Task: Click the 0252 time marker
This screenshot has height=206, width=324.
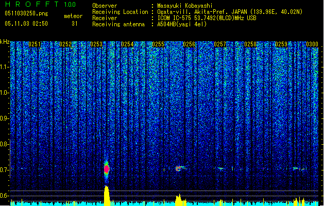Action: tap(65, 44)
